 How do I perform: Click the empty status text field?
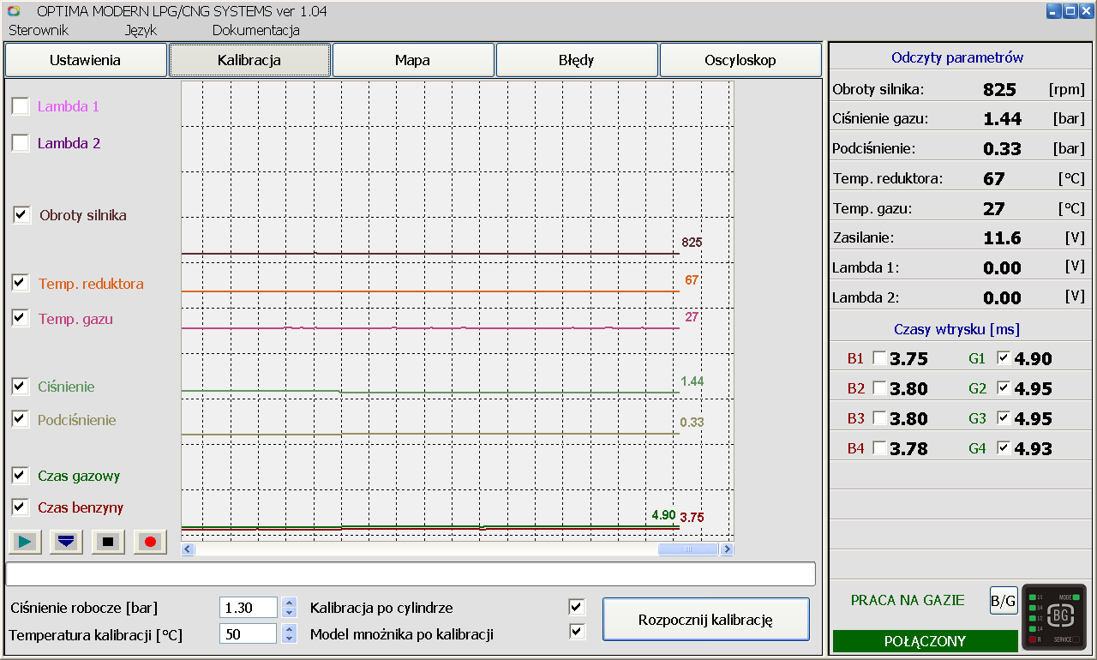(x=411, y=573)
